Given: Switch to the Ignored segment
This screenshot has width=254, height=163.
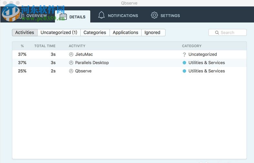Looking at the screenshot, I should point(152,33).
